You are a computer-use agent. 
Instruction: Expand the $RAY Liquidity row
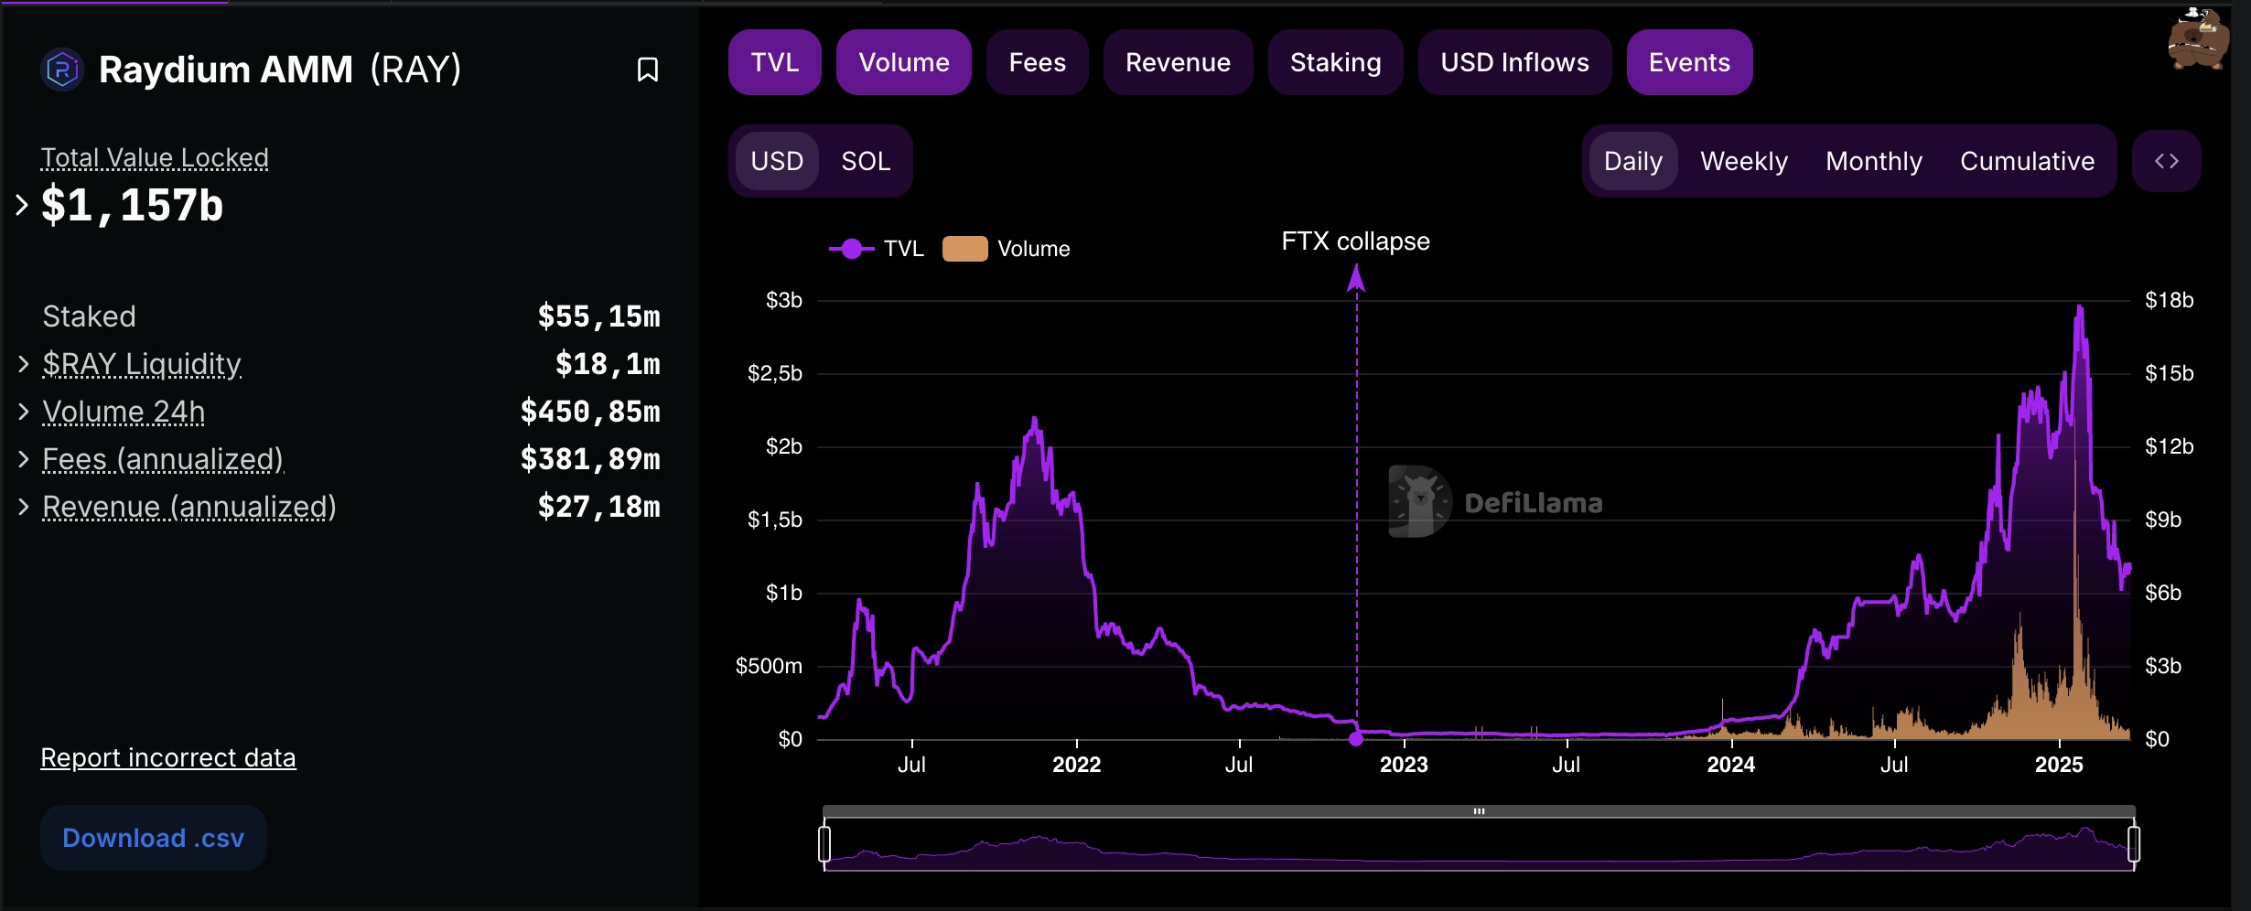click(x=24, y=364)
